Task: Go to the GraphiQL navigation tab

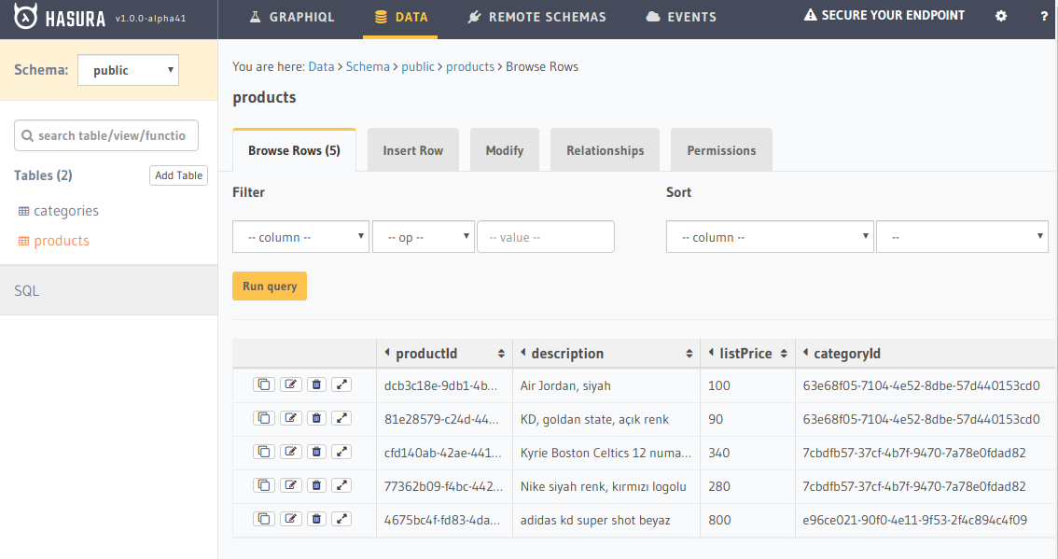Action: point(291,17)
